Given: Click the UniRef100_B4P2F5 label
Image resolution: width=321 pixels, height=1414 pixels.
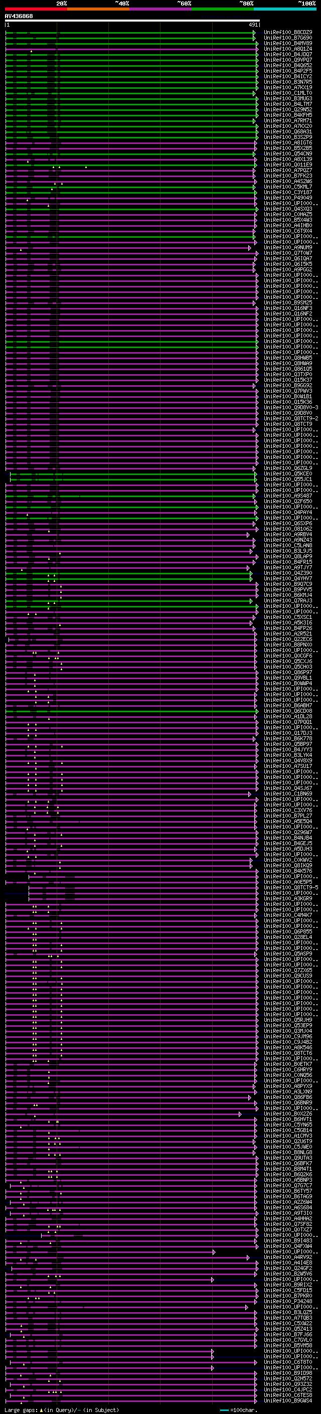Looking at the screenshot, I should tap(288, 71).
